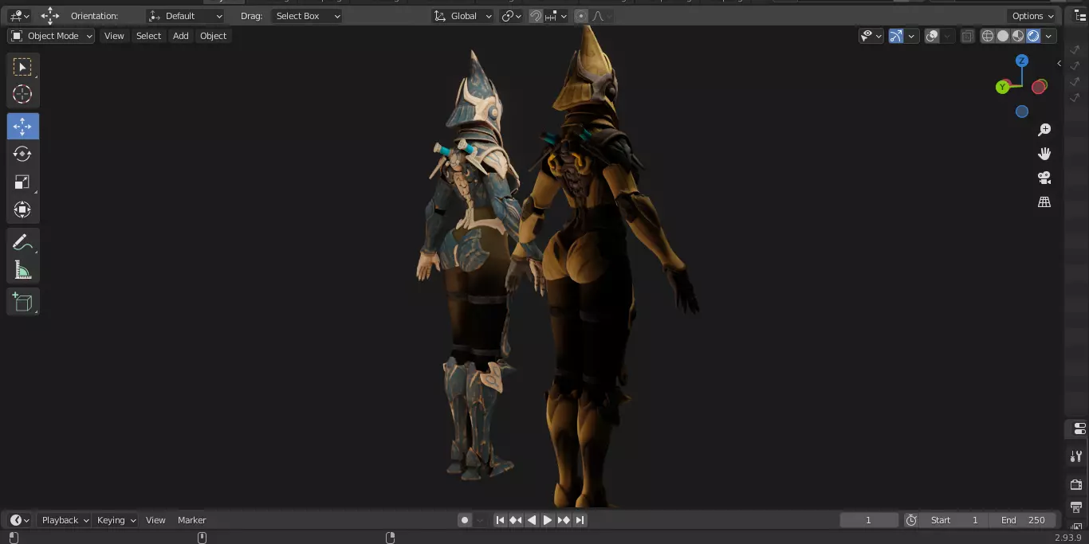Choose the Add Cube tool
The height and width of the screenshot is (544, 1089).
tap(22, 302)
